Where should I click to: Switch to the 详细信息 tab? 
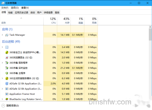[48, 13]
